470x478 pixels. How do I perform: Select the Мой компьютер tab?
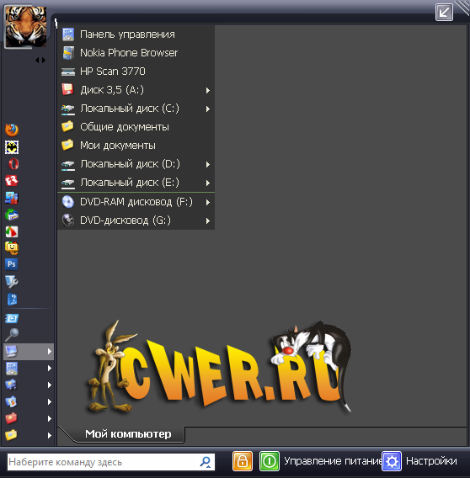coord(128,434)
